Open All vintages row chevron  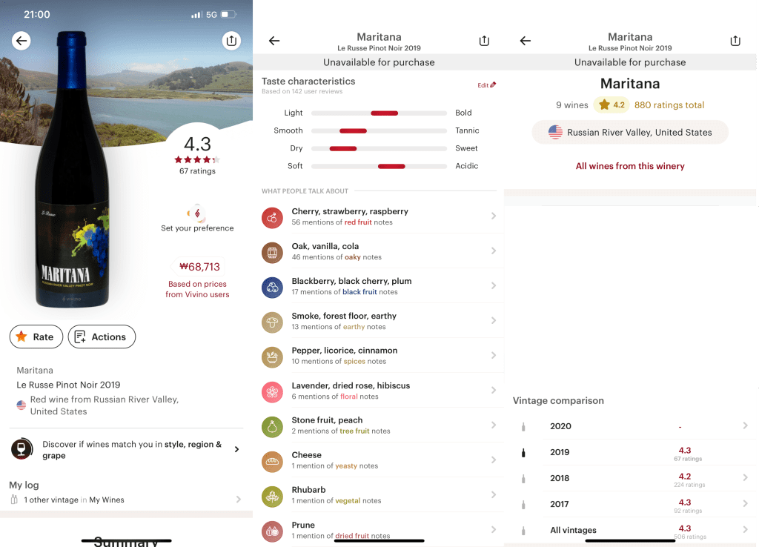[x=745, y=529]
